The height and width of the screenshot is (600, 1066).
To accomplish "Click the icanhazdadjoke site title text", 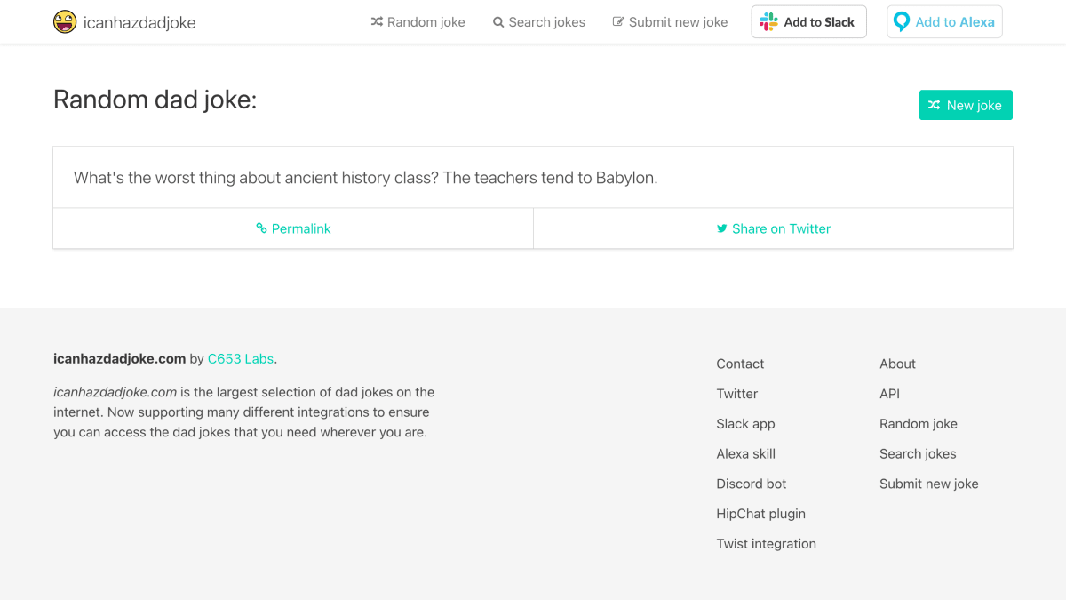I will coord(139,22).
